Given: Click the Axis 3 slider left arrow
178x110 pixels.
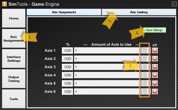Looking at the screenshot, I should [76, 67].
